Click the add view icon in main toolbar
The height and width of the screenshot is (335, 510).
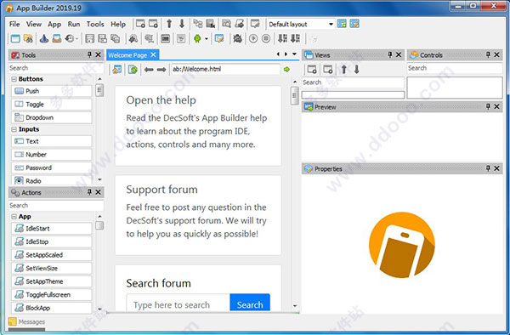pos(140,24)
